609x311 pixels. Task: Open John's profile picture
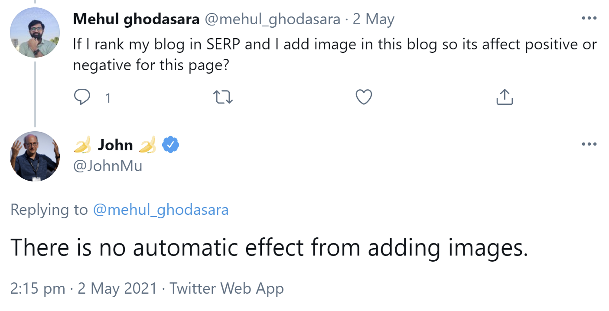[x=35, y=156]
